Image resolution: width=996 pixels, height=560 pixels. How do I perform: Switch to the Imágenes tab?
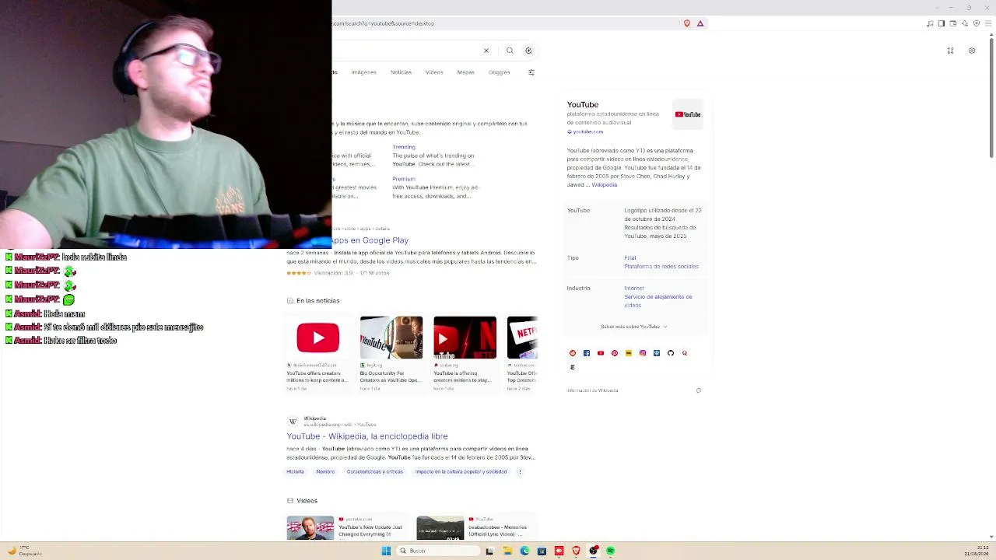(x=364, y=72)
